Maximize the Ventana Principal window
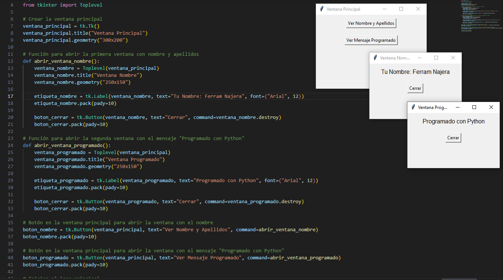This screenshot has width=503, height=280. 401,9
